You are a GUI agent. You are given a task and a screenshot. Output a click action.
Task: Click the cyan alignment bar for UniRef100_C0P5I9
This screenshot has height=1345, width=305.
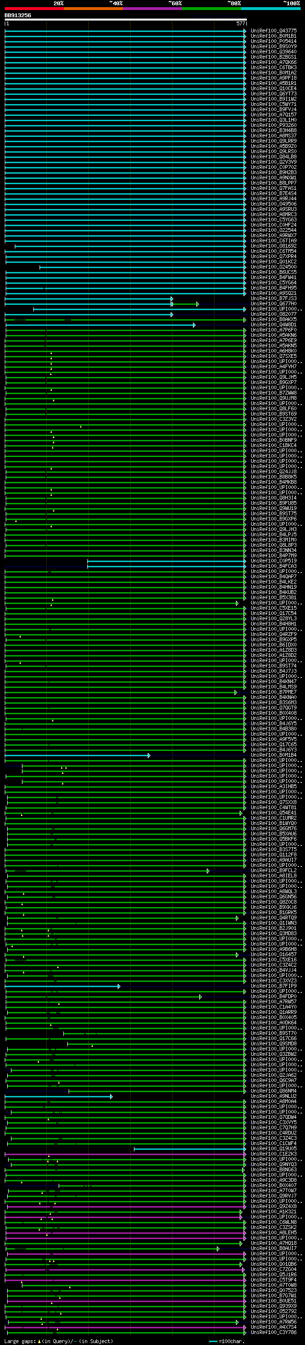coord(167,561)
